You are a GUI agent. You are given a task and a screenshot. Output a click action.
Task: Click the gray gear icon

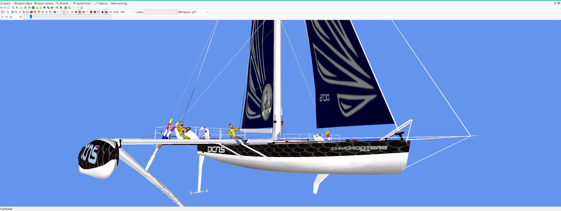[x=72, y=12]
